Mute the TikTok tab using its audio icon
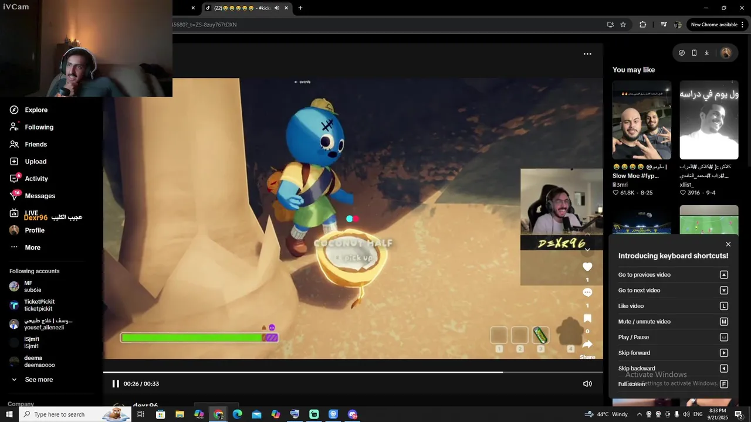 pos(277,8)
